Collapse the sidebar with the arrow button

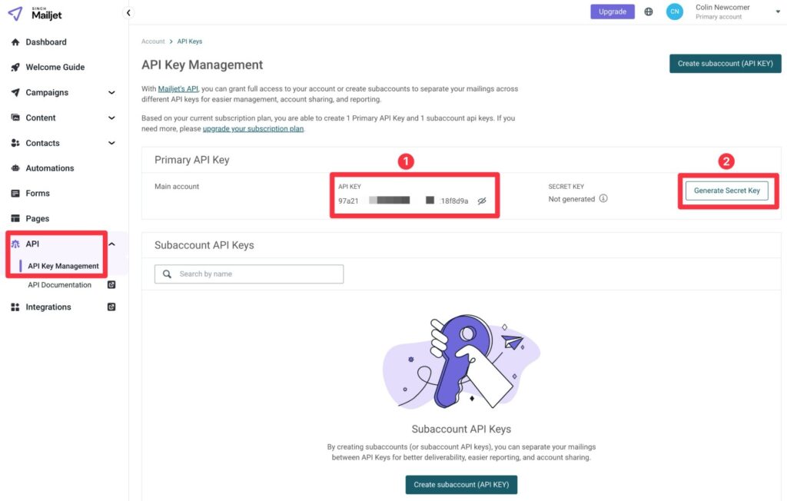(x=128, y=12)
